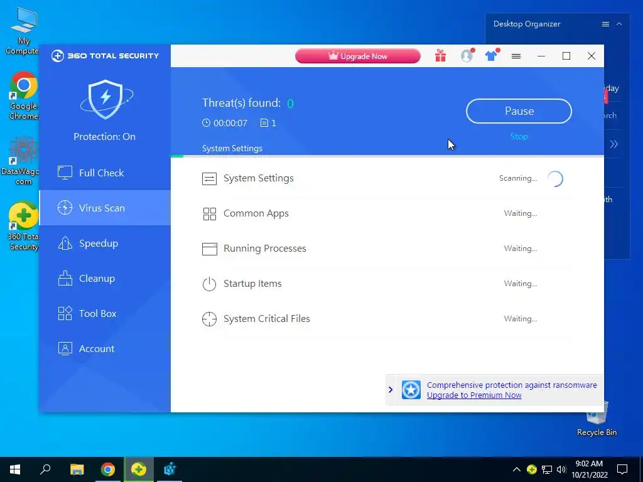Click the premium star badge icon

tap(411, 390)
